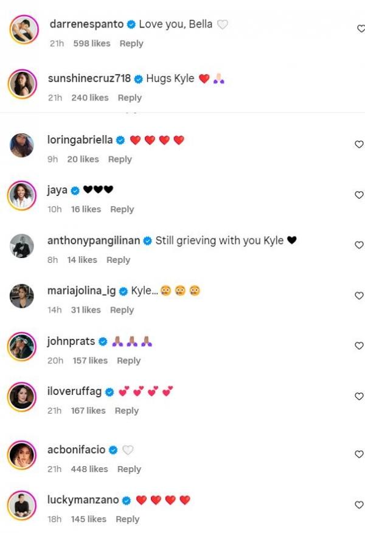Like luckymanzano's comment heart
This screenshot has height=533, width=365.
click(x=359, y=504)
